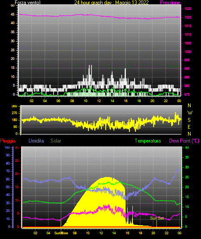Click the S compass direction label
Screen dimensions: 201x239
click(189, 120)
